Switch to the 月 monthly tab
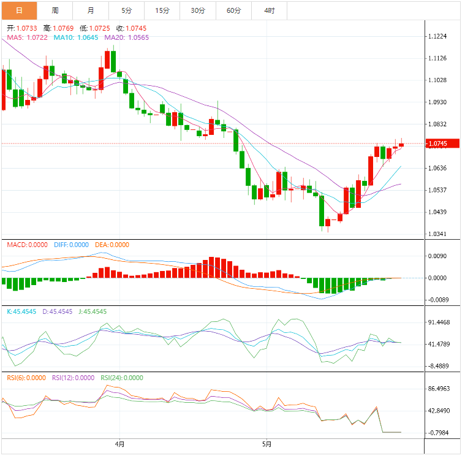 click(91, 10)
